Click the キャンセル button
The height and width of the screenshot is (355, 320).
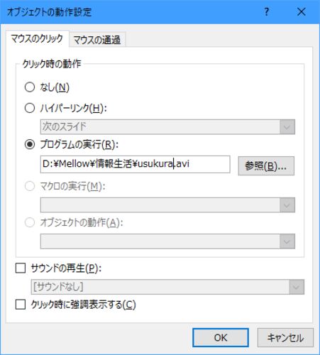(285, 338)
